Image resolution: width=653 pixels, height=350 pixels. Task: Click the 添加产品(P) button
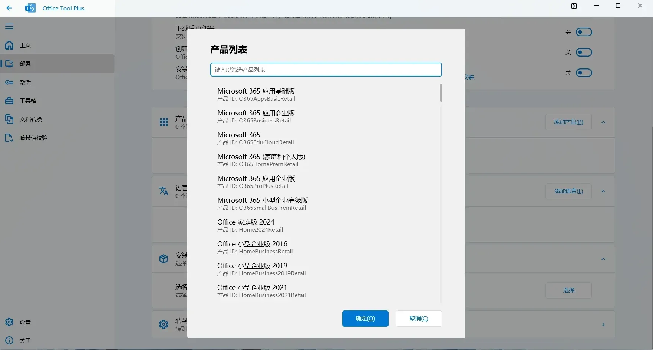point(568,122)
